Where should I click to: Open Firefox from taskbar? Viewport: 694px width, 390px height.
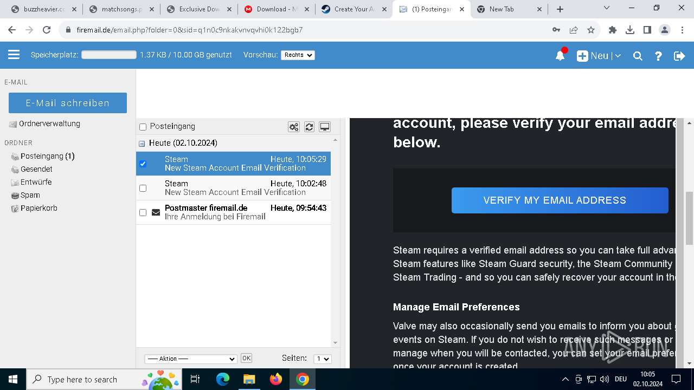[x=276, y=379]
